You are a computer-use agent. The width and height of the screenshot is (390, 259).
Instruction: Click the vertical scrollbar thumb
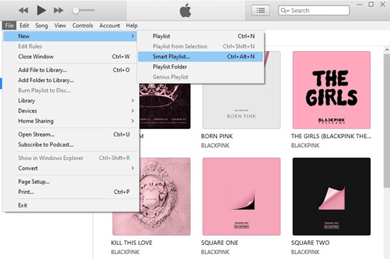point(386,120)
